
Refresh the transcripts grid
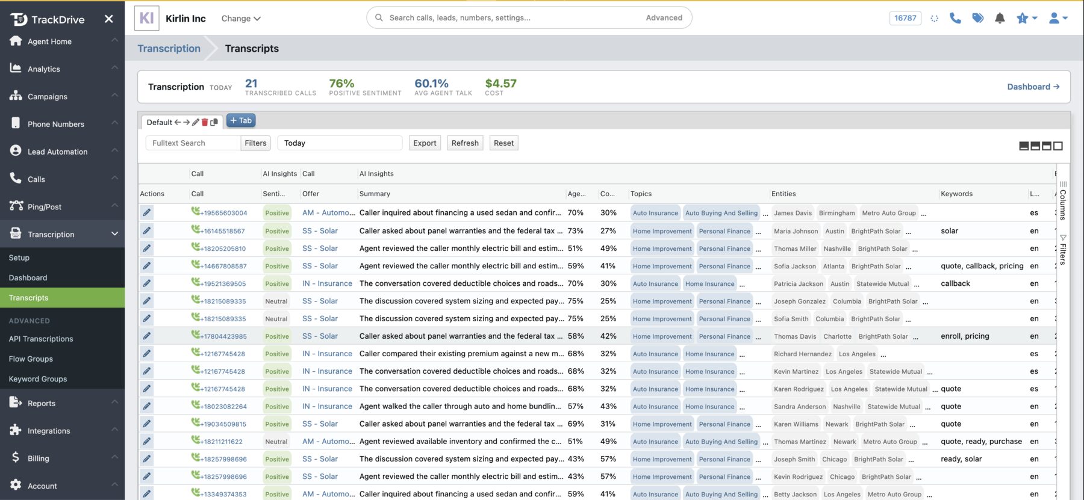coord(465,143)
